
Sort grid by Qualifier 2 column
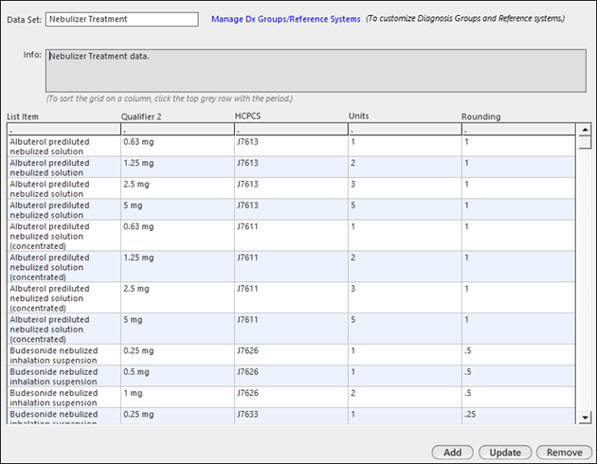tap(178, 130)
